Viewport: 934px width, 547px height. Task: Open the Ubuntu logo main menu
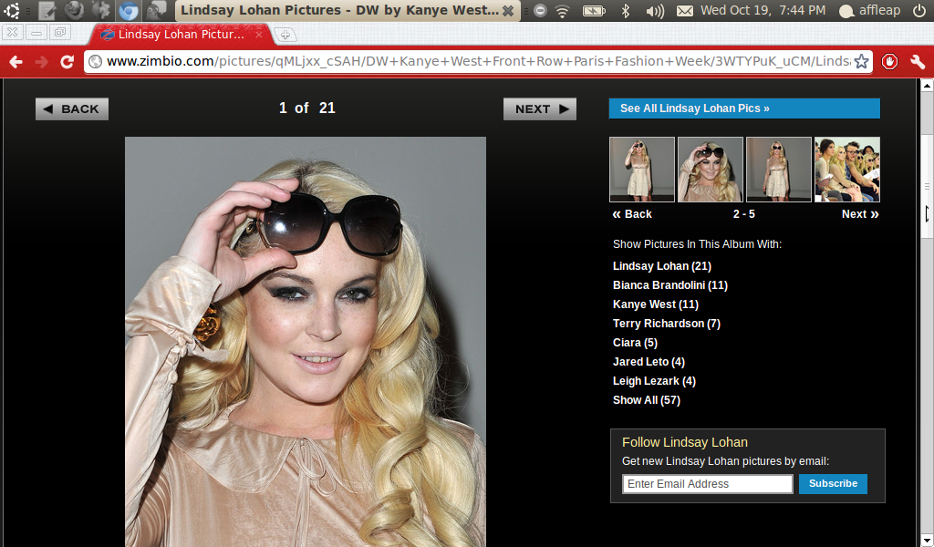point(12,10)
